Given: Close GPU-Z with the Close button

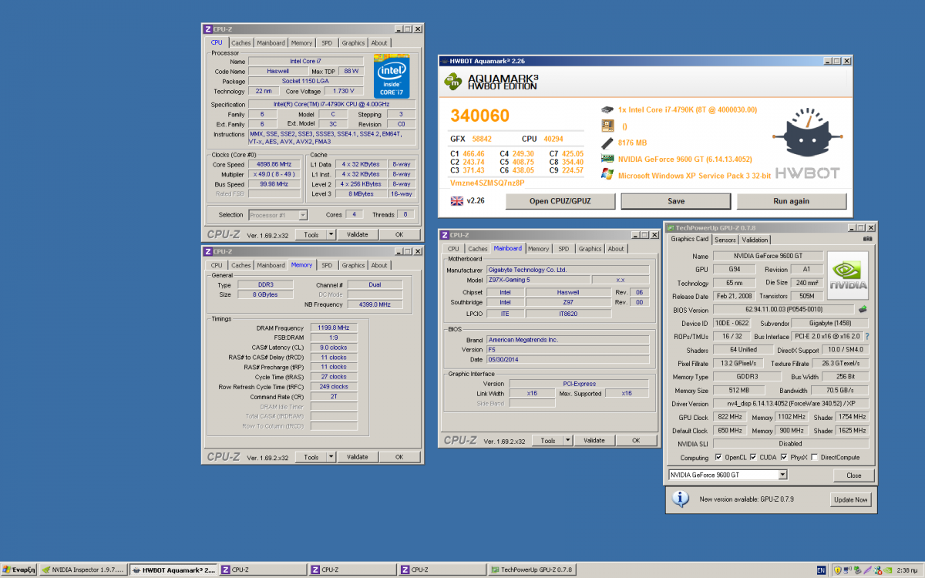Looking at the screenshot, I should point(853,476).
